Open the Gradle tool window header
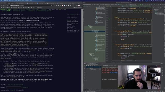 point(154,6)
